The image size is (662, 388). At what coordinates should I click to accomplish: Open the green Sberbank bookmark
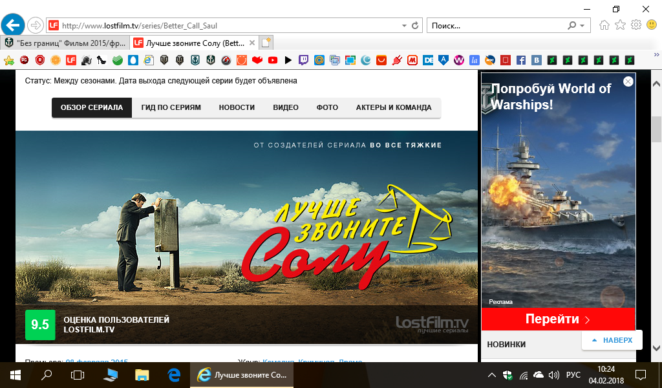tap(118, 60)
